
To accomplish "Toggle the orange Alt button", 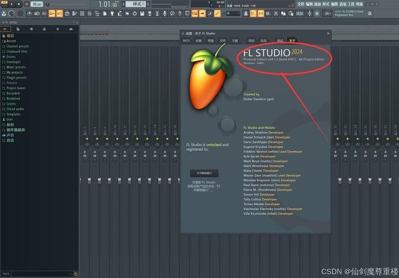I will 260,13.
